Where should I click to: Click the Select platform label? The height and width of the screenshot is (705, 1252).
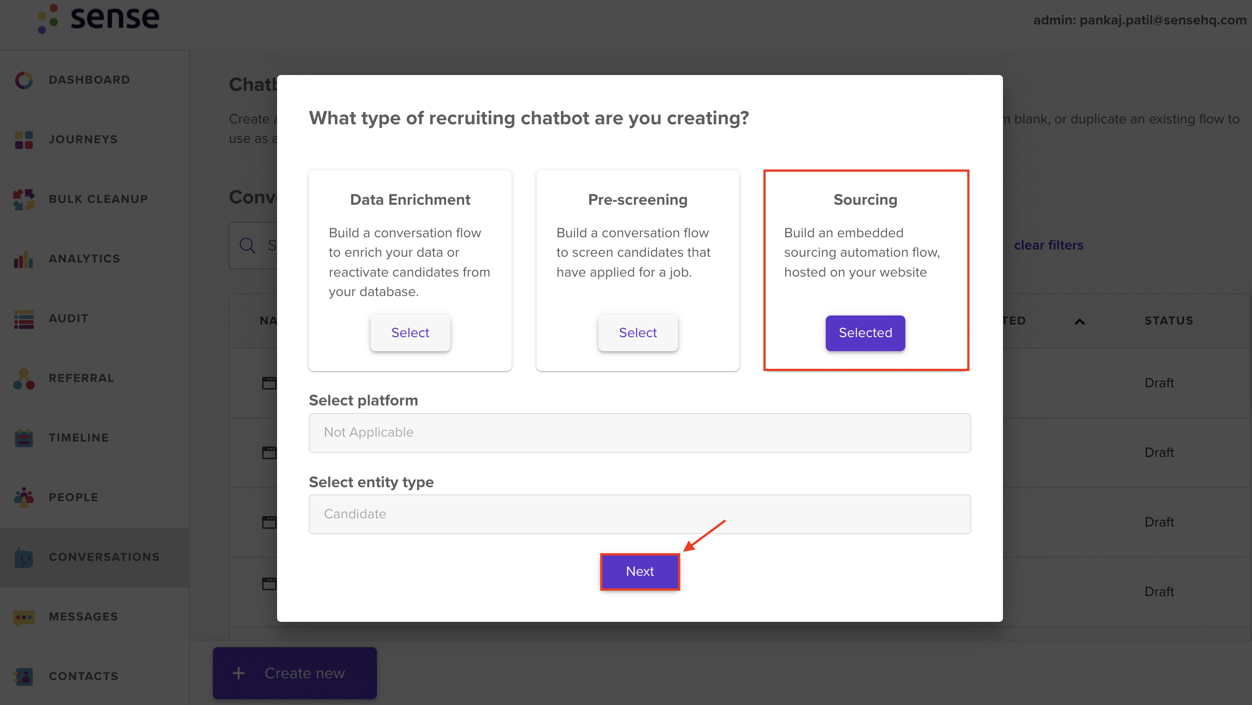(363, 400)
